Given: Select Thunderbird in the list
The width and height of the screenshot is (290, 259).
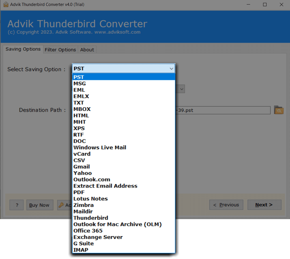Looking at the screenshot, I should pyautogui.click(x=124, y=218).
